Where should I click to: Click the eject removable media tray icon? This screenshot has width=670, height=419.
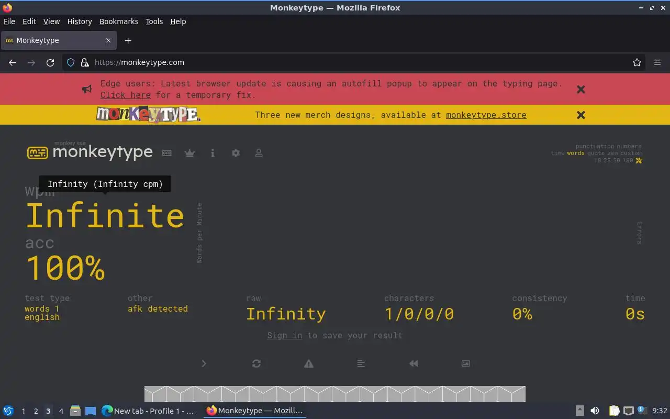tap(580, 411)
